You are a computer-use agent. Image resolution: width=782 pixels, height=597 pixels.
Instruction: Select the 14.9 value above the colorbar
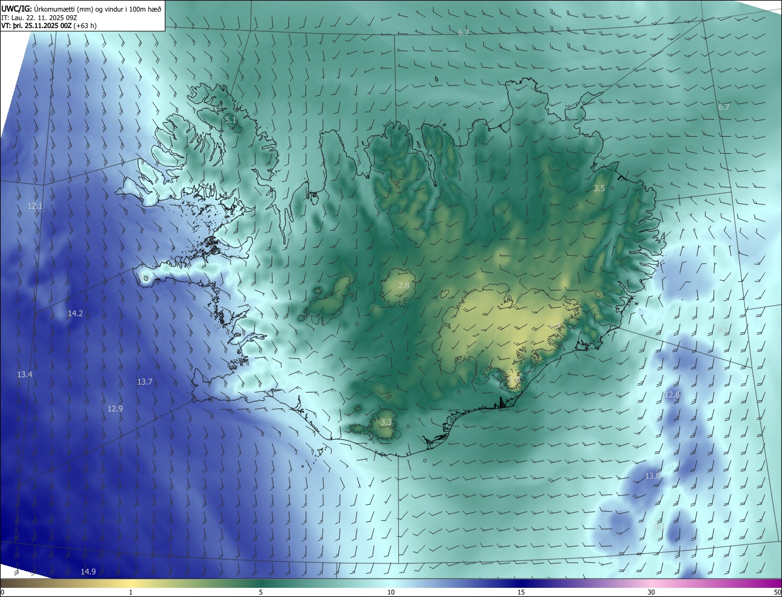(x=88, y=571)
